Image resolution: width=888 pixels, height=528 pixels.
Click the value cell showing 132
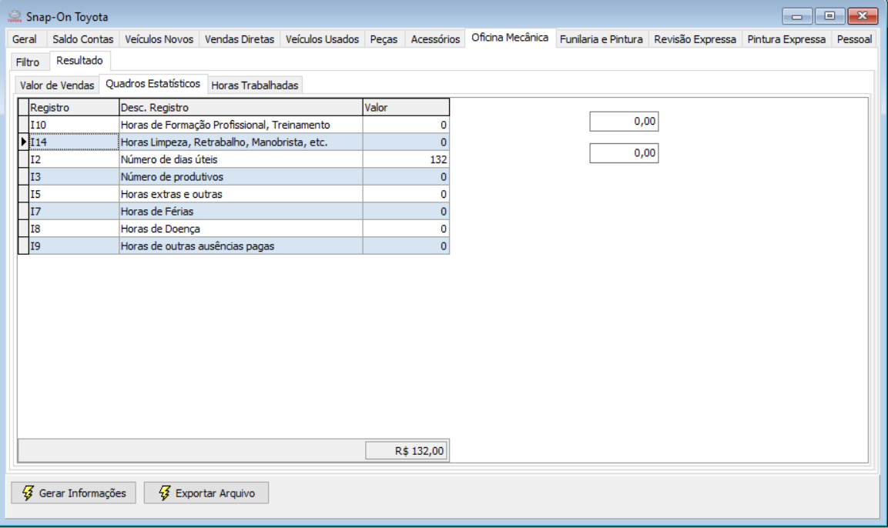pos(406,159)
